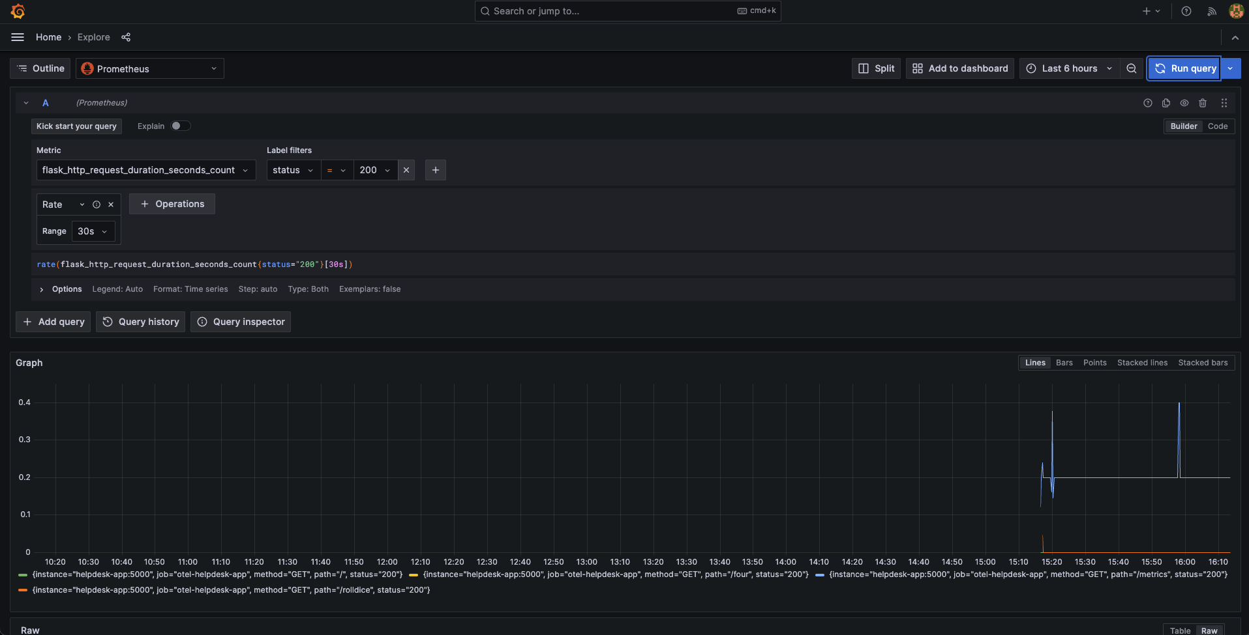Image resolution: width=1249 pixels, height=635 pixels.
Task: Toggle the /metrics series legend color swatch
Action: pos(820,574)
